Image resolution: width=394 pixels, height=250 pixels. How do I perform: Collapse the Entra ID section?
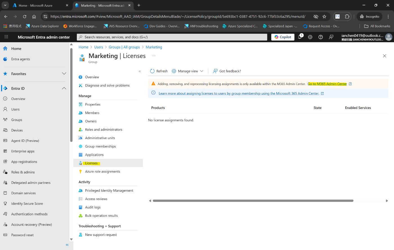coord(64,88)
